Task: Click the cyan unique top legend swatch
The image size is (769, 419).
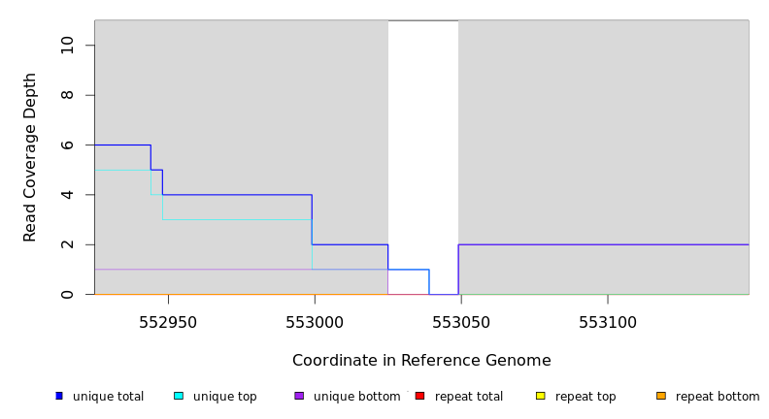Action: coord(179,396)
